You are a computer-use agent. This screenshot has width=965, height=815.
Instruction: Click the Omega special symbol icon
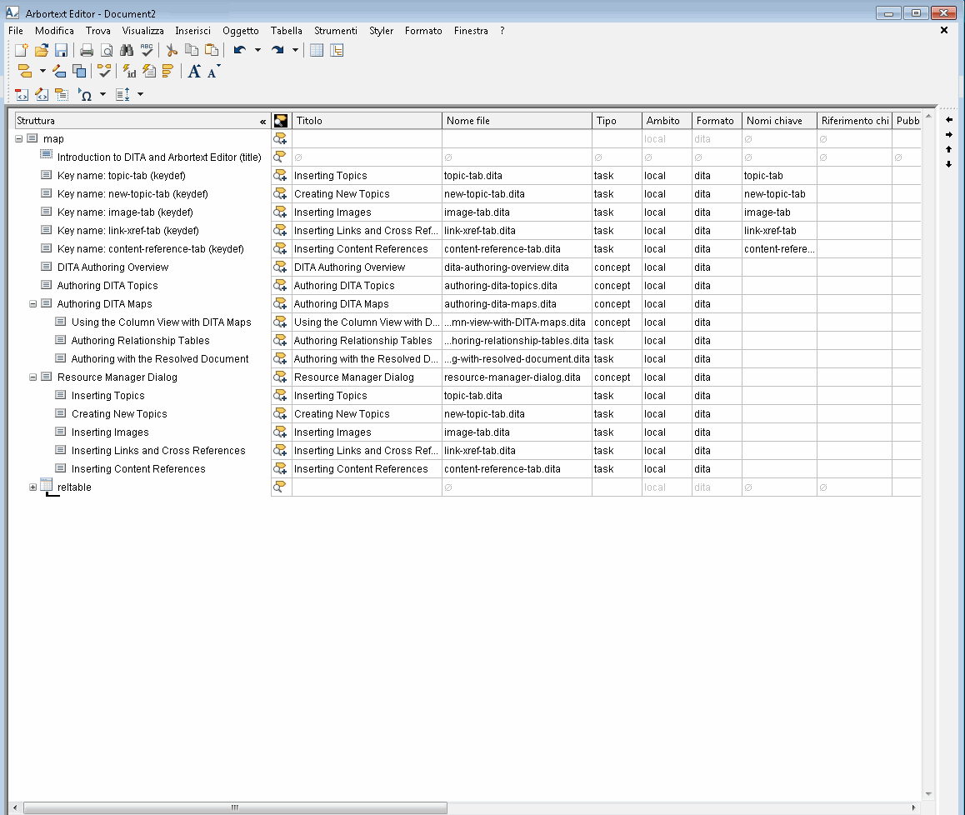pyautogui.click(x=86, y=94)
